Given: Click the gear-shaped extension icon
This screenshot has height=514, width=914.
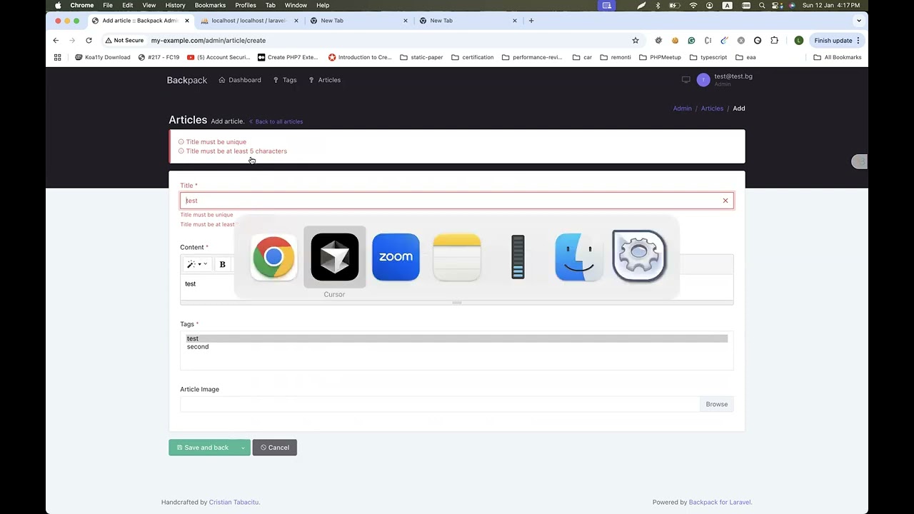Looking at the screenshot, I should pos(658,41).
